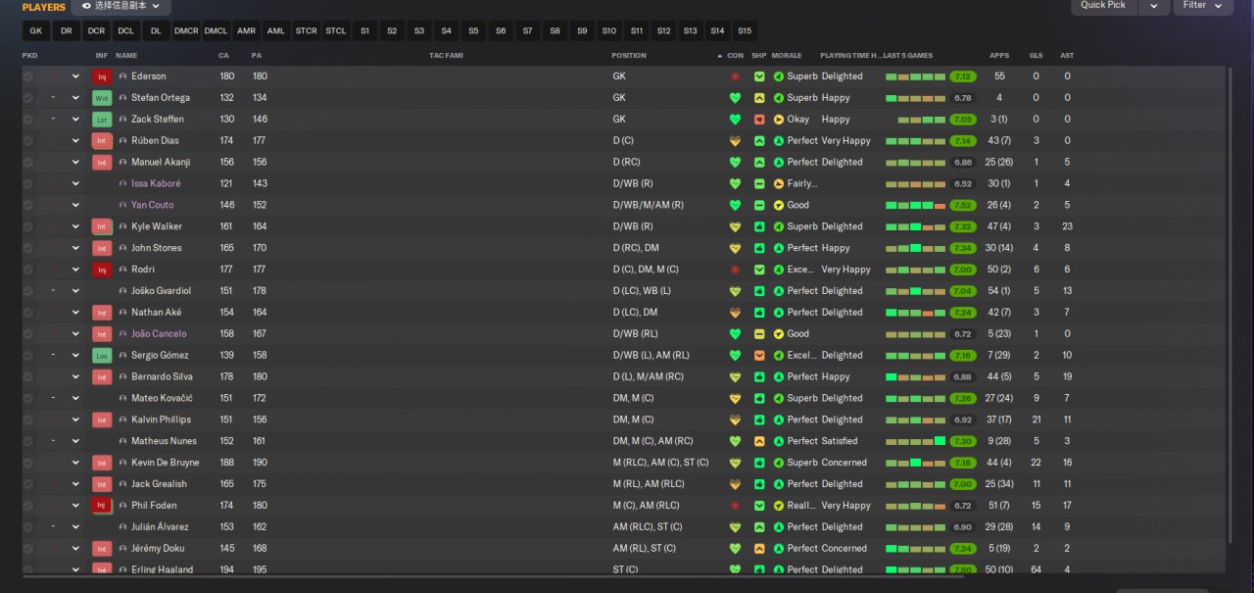Toggle the picked checkbox for Rúben Dias
The height and width of the screenshot is (593, 1254).
pyautogui.click(x=28, y=141)
